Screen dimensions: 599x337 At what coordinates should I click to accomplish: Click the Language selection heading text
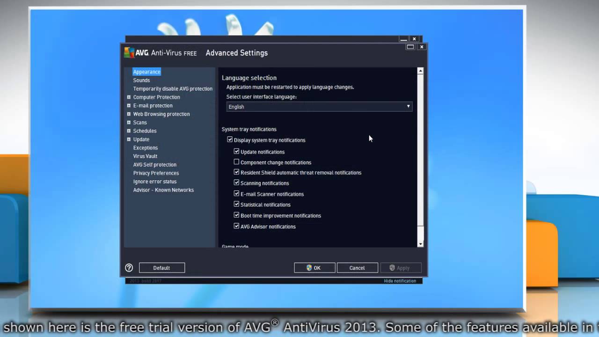tap(249, 78)
